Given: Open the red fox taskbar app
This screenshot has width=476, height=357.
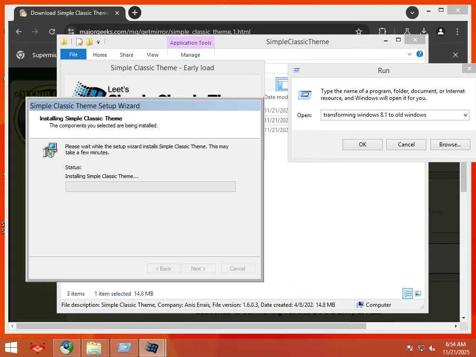Looking at the screenshot, I should [37, 348].
